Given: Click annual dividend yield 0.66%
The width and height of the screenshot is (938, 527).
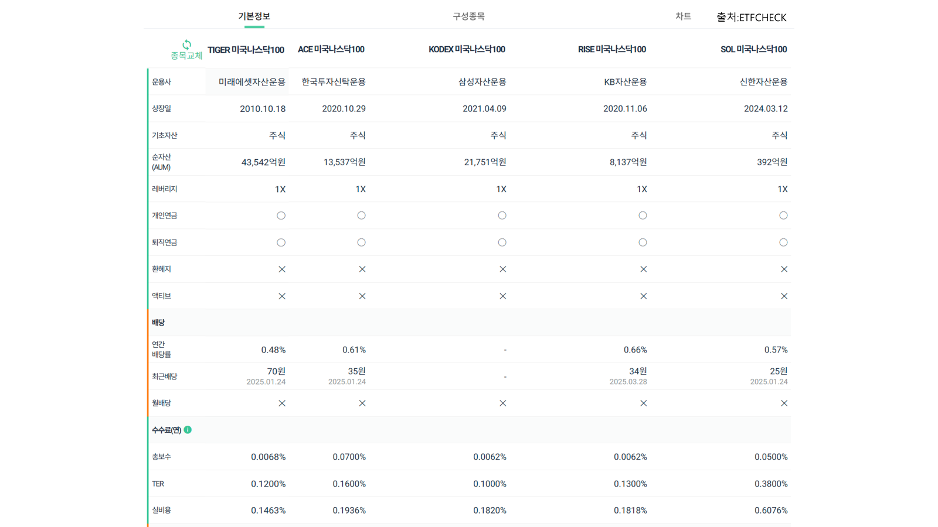Looking at the screenshot, I should click(x=635, y=350).
